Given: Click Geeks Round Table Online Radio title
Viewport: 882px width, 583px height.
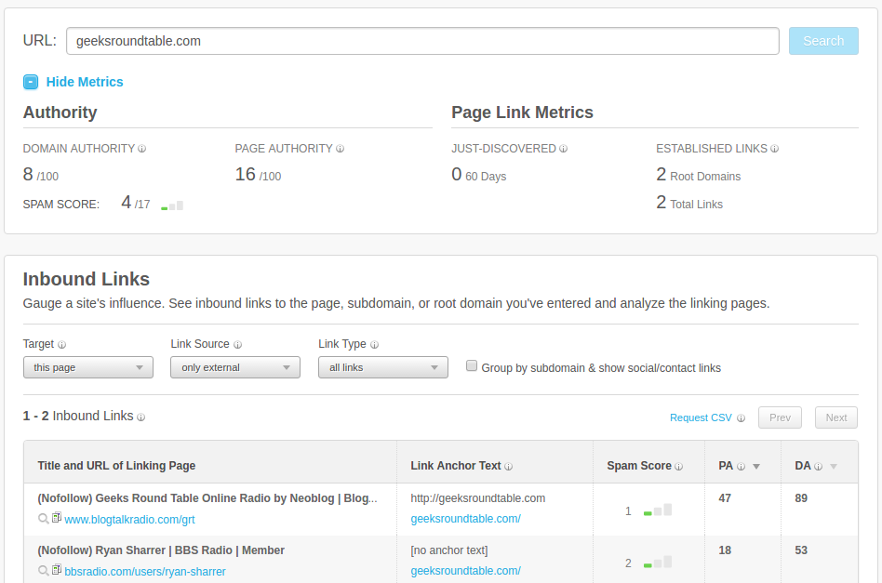Looking at the screenshot, I should [x=207, y=498].
